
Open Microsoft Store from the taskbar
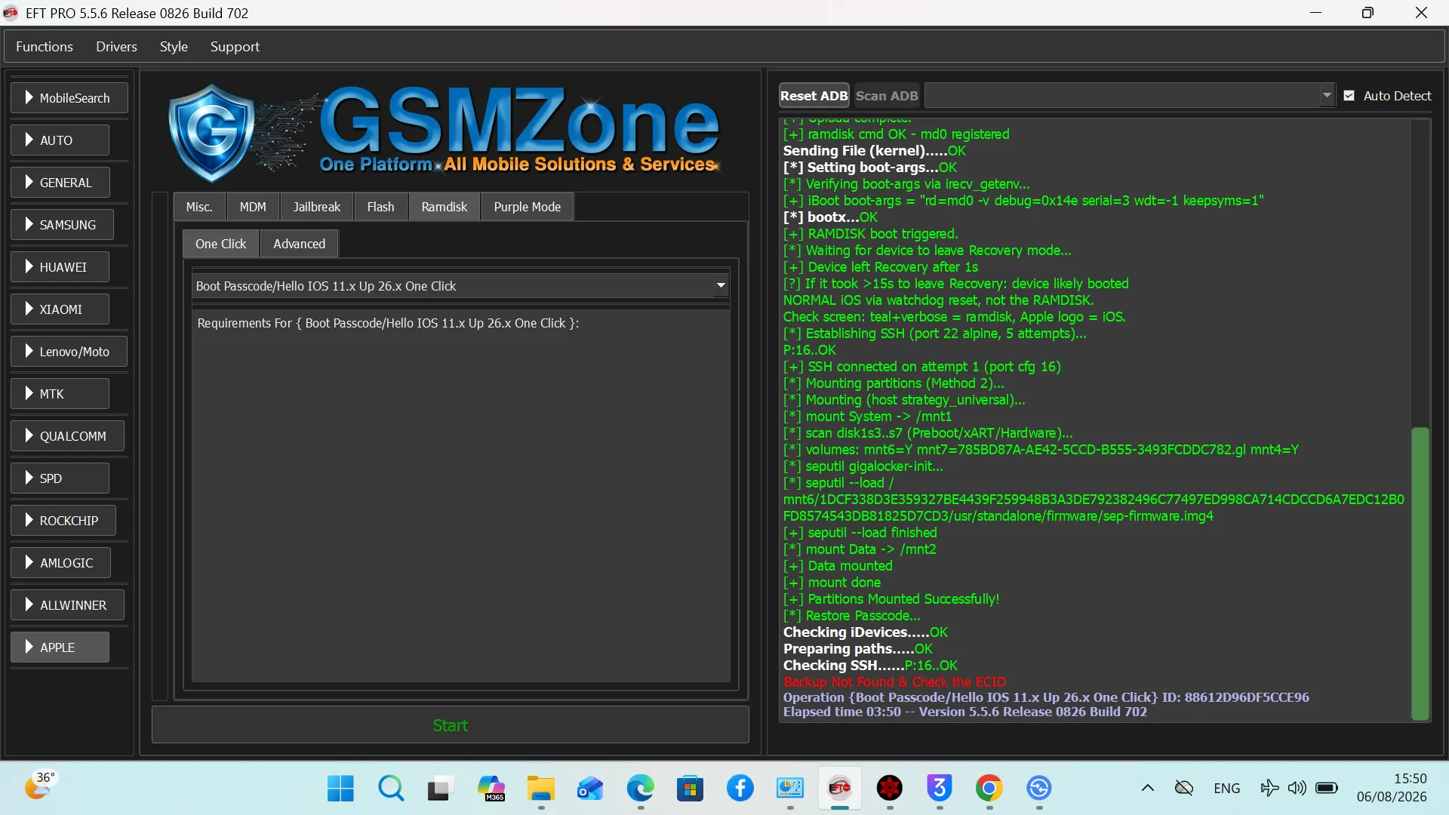[690, 789]
